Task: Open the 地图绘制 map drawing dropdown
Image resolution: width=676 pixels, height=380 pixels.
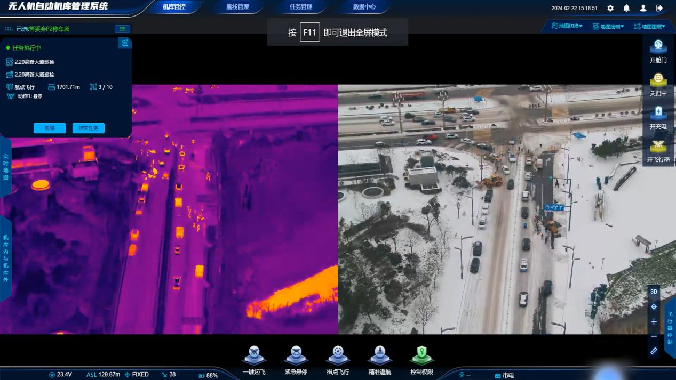Action: [608, 26]
